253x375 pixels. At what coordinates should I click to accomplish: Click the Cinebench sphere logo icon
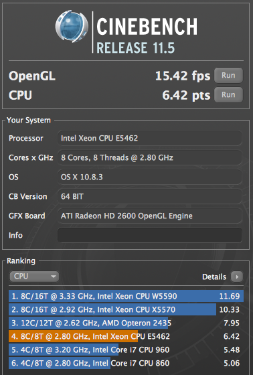click(x=72, y=27)
